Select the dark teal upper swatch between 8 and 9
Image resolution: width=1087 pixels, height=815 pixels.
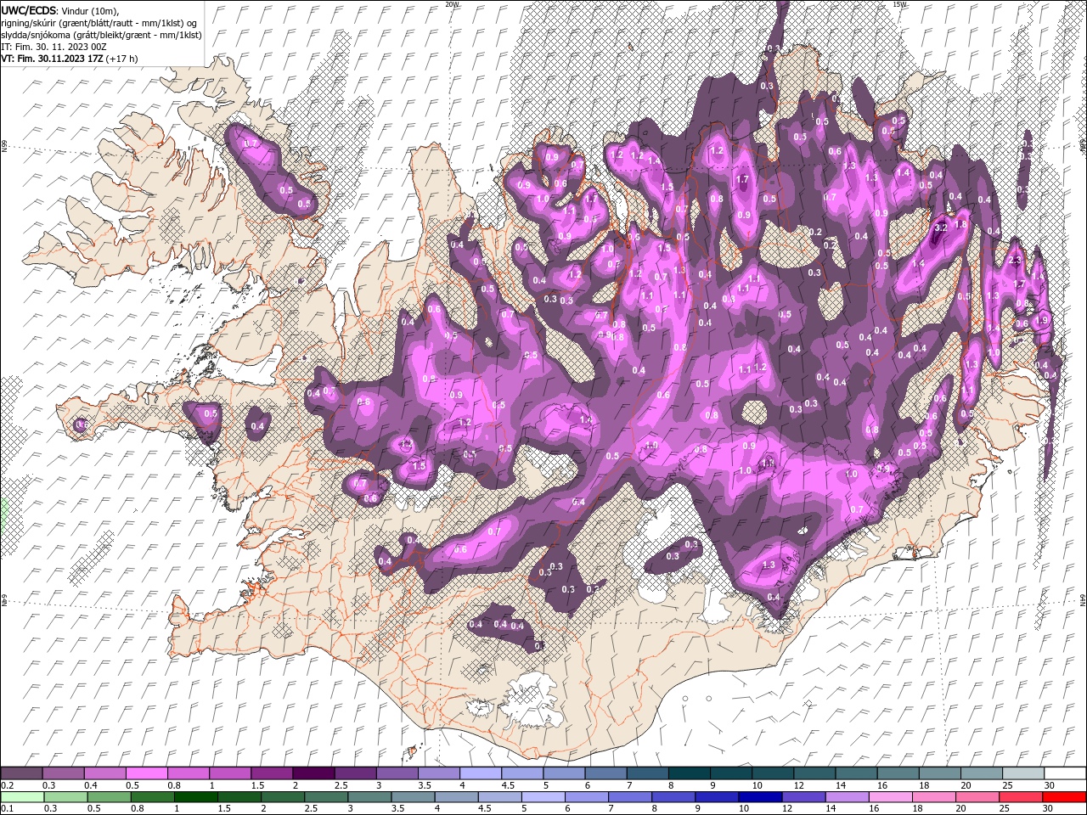click(690, 773)
